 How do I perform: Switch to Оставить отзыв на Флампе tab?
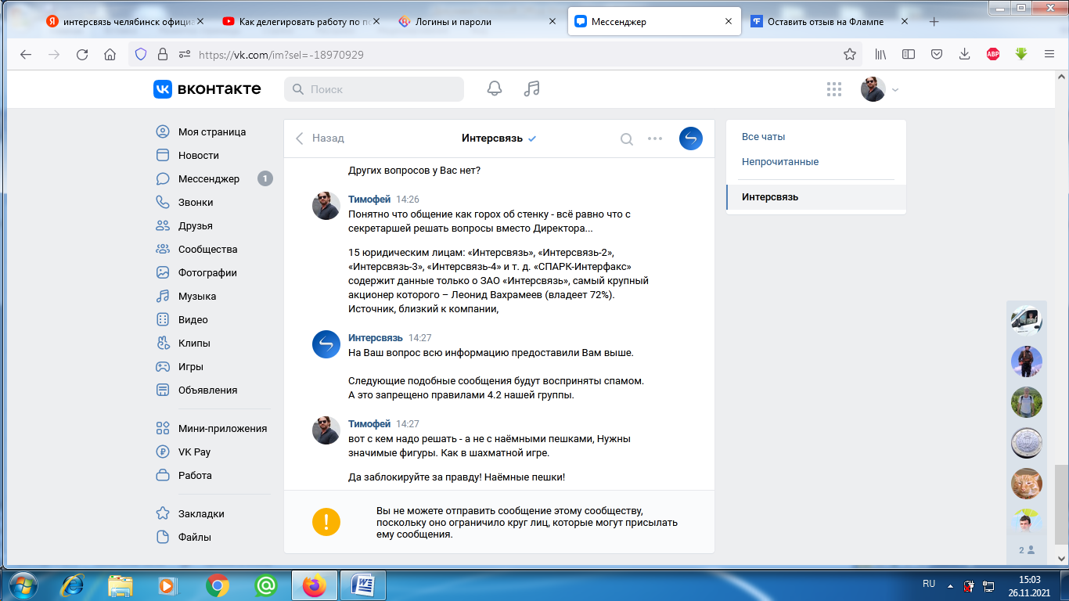pos(830,22)
